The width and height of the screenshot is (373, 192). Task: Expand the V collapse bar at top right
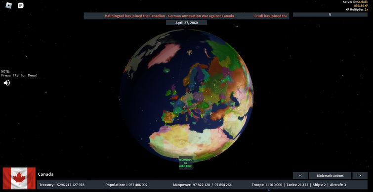click(330, 14)
